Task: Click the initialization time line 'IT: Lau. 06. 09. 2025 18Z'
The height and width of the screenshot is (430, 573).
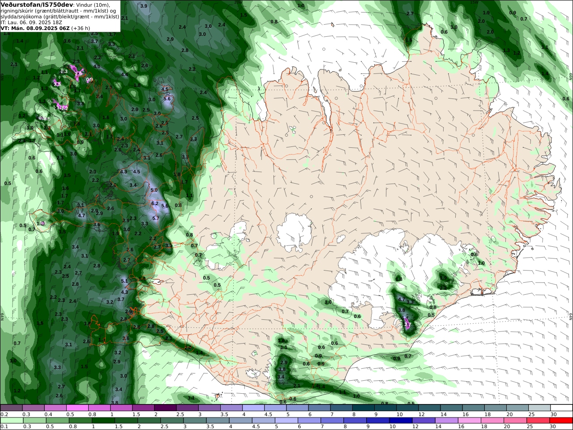Action: [x=30, y=22]
